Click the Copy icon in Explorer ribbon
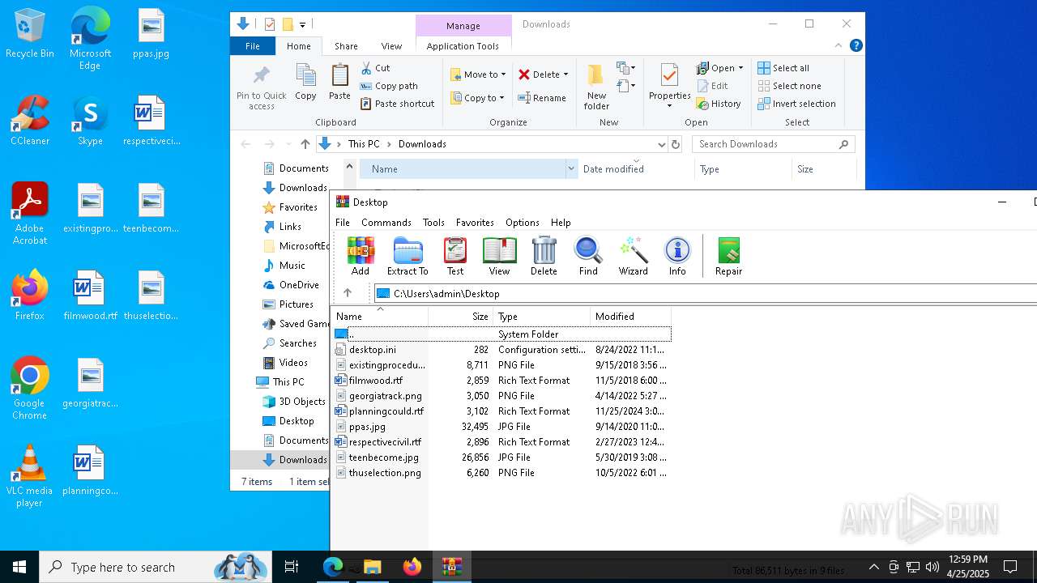 tap(305, 82)
